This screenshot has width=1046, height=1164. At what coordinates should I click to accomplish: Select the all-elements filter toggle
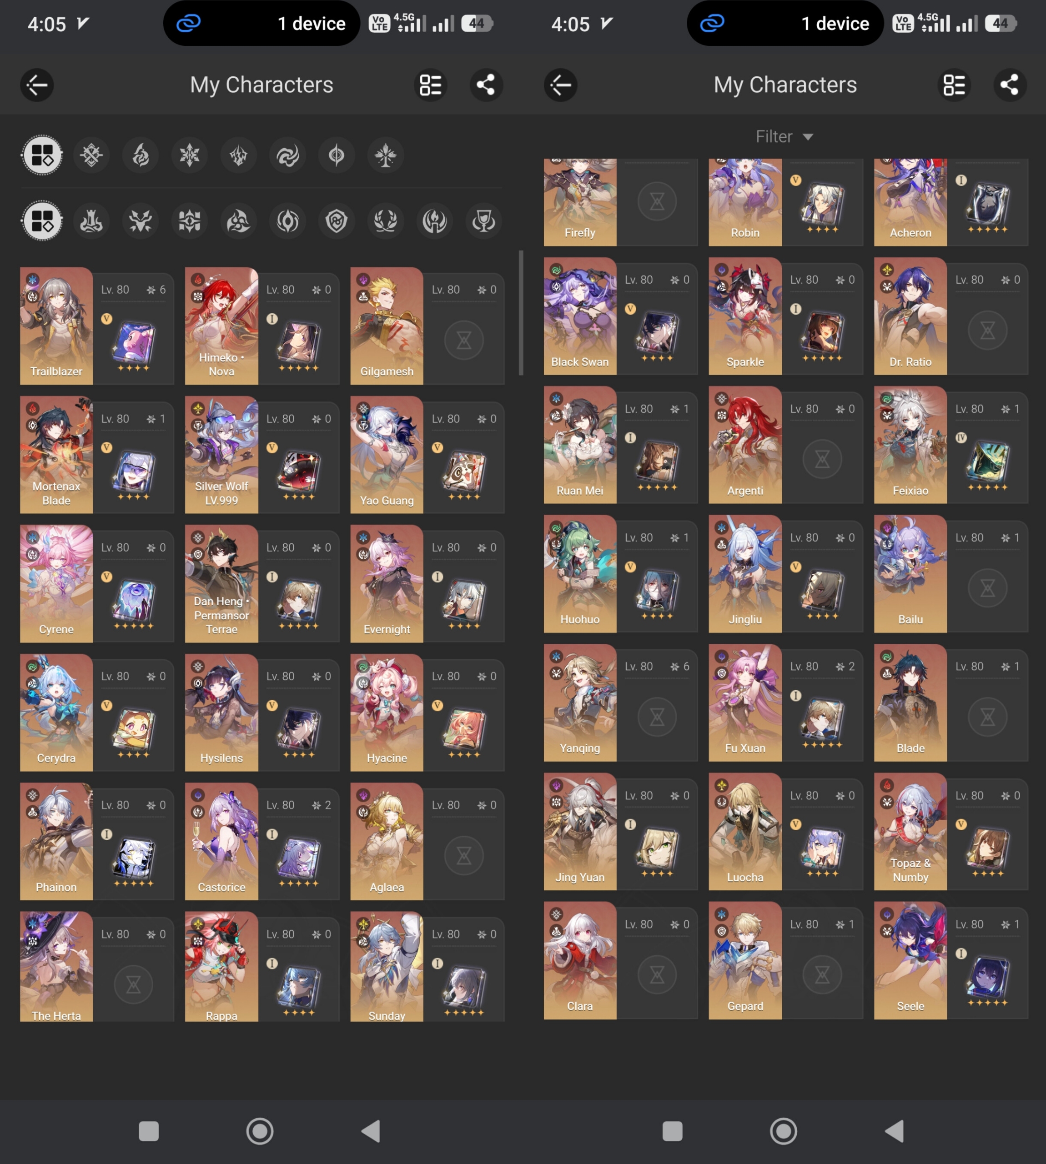coord(42,155)
